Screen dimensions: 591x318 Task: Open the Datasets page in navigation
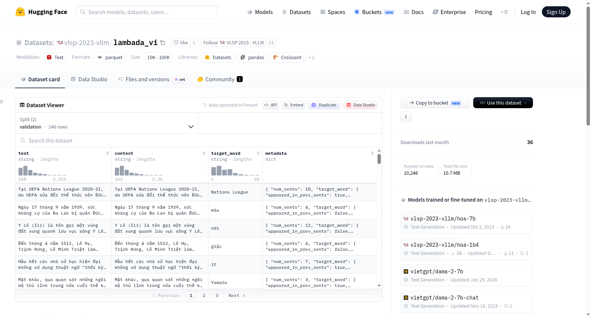point(296,12)
